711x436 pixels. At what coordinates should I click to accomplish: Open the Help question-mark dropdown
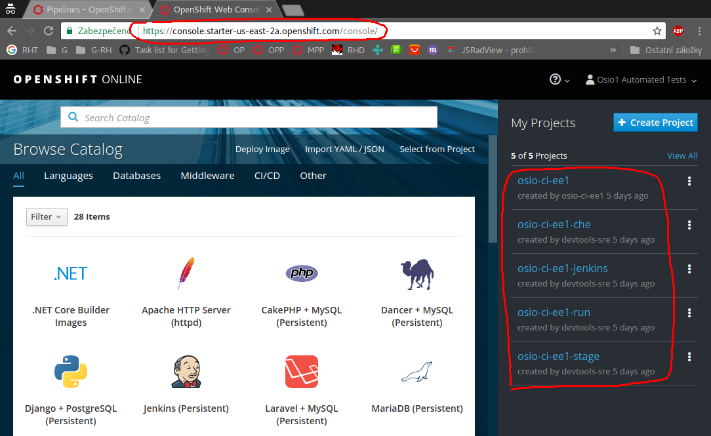(x=559, y=80)
